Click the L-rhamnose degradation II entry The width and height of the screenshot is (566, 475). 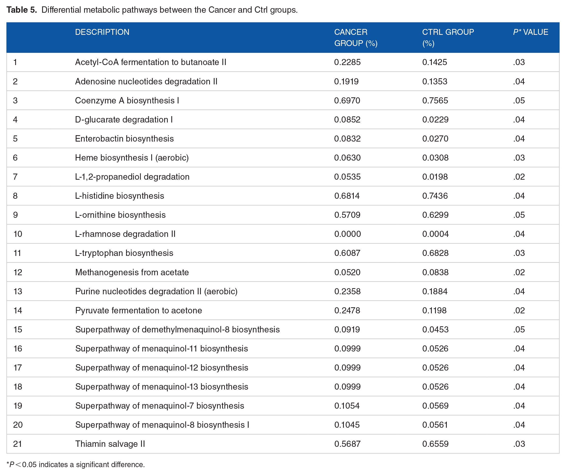click(125, 234)
